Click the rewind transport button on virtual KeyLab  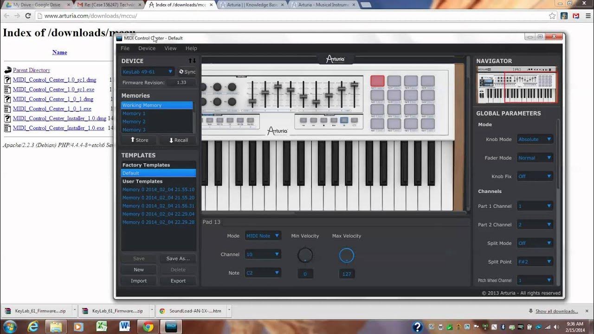(x=303, y=120)
